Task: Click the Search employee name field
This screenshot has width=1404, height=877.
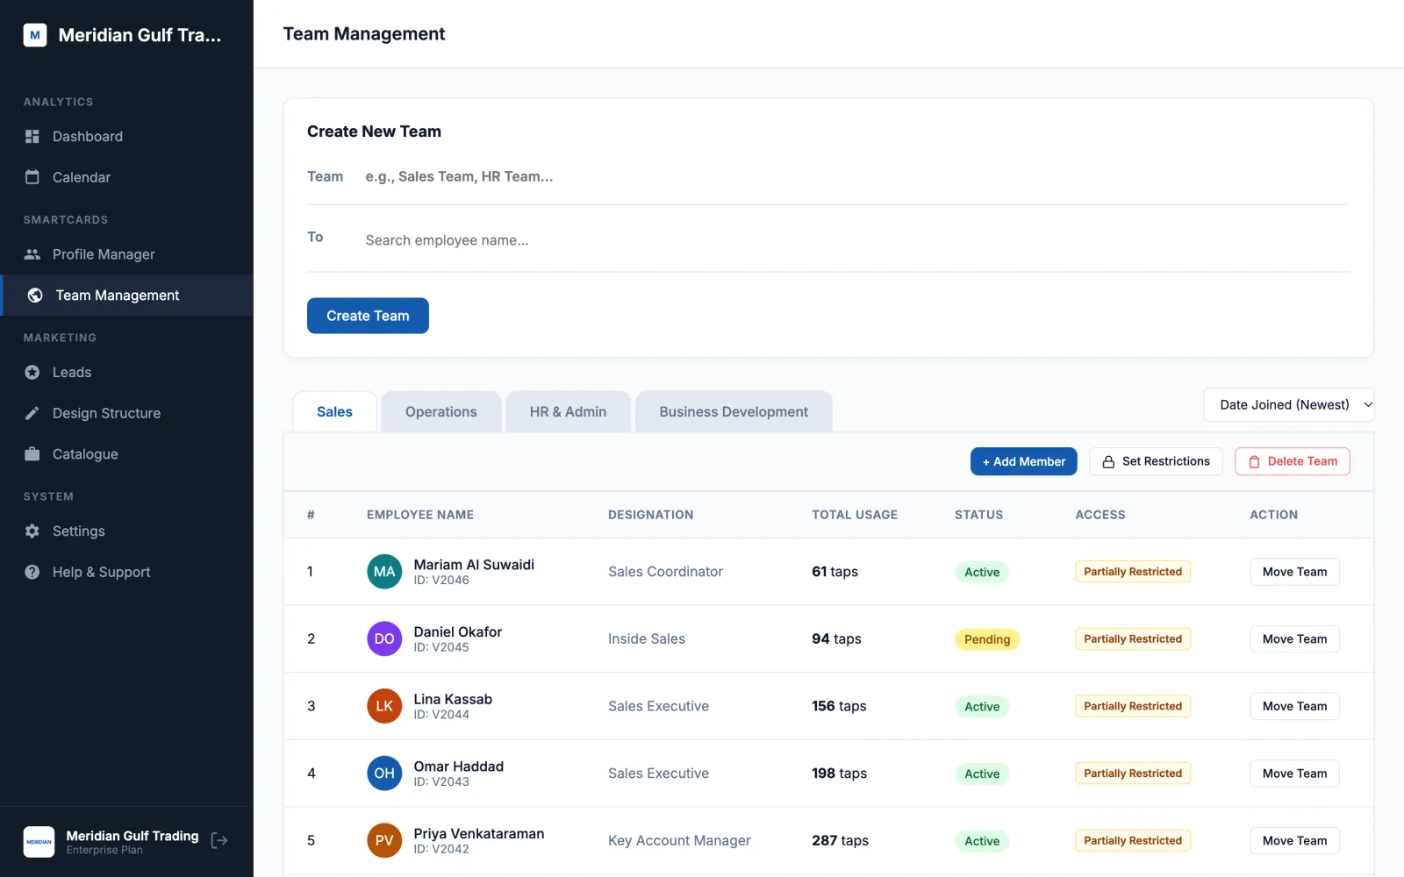Action: [x=856, y=240]
